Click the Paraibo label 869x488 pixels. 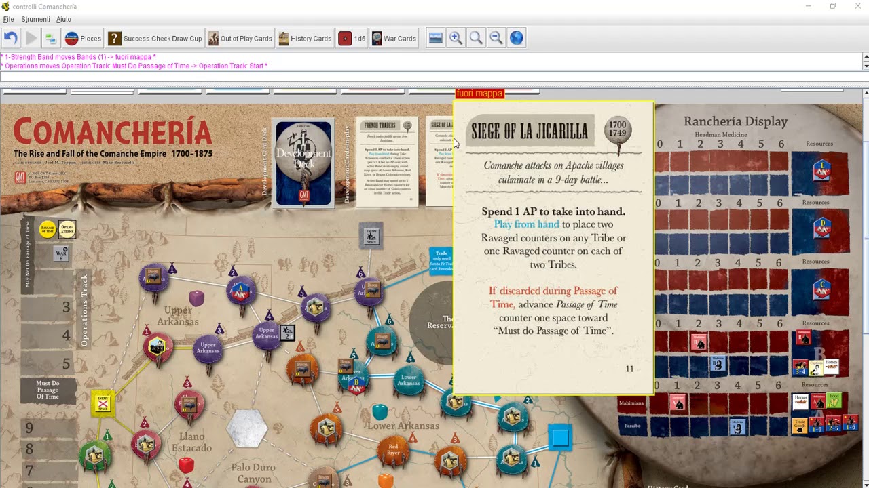click(x=632, y=426)
